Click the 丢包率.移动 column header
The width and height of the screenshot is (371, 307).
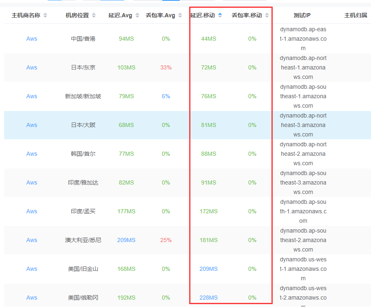coord(247,15)
